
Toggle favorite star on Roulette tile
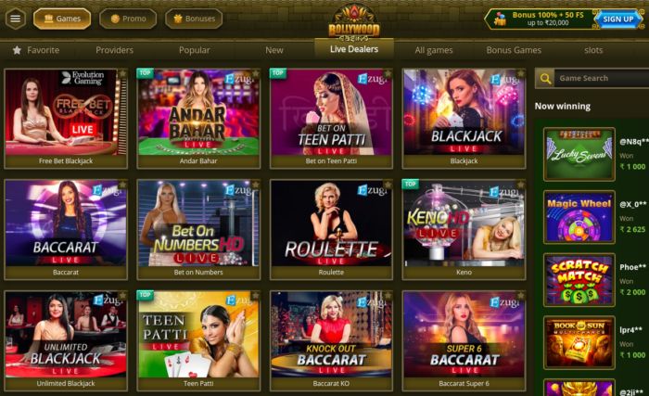388,185
